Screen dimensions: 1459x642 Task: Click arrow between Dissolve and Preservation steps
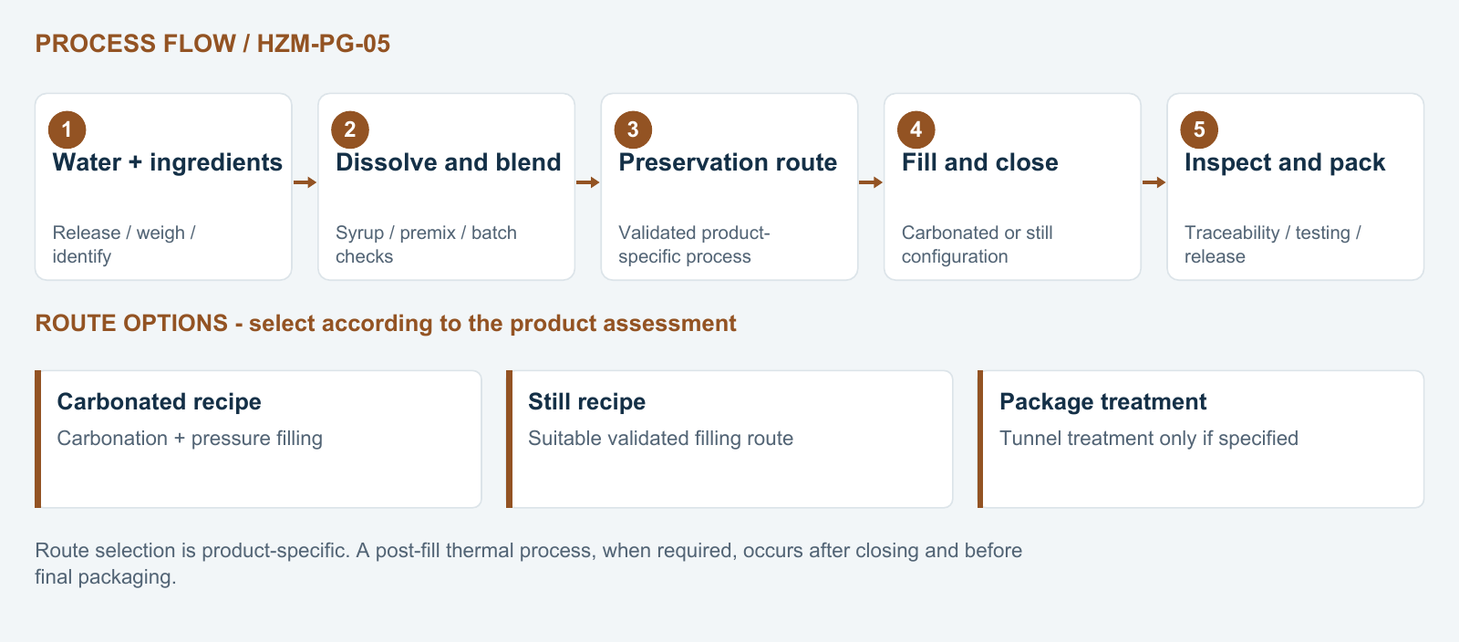588,182
